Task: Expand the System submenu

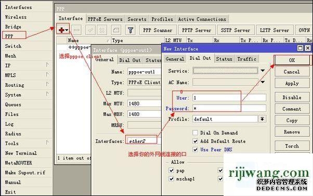Action: click(x=47, y=94)
